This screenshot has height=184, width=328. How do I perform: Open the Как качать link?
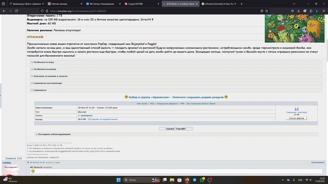142,103
